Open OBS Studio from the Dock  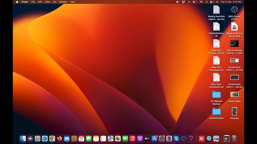[x=184, y=139]
